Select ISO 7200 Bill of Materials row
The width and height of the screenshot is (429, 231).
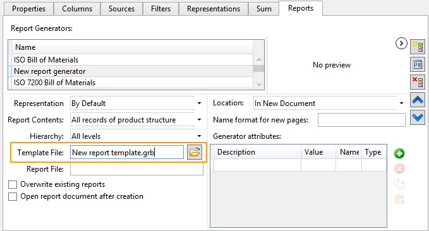point(131,83)
